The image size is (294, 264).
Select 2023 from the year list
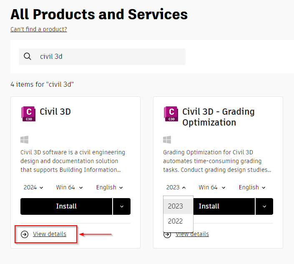(x=176, y=206)
